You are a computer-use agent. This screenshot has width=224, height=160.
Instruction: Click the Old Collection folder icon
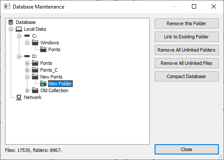point(35,90)
